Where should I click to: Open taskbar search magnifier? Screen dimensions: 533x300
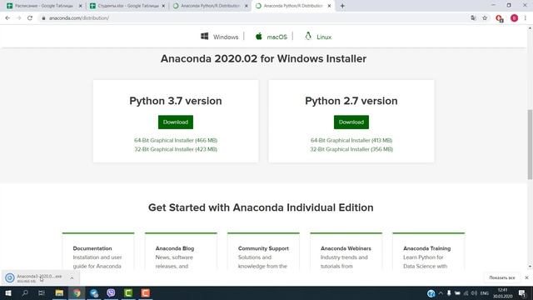[25, 292]
